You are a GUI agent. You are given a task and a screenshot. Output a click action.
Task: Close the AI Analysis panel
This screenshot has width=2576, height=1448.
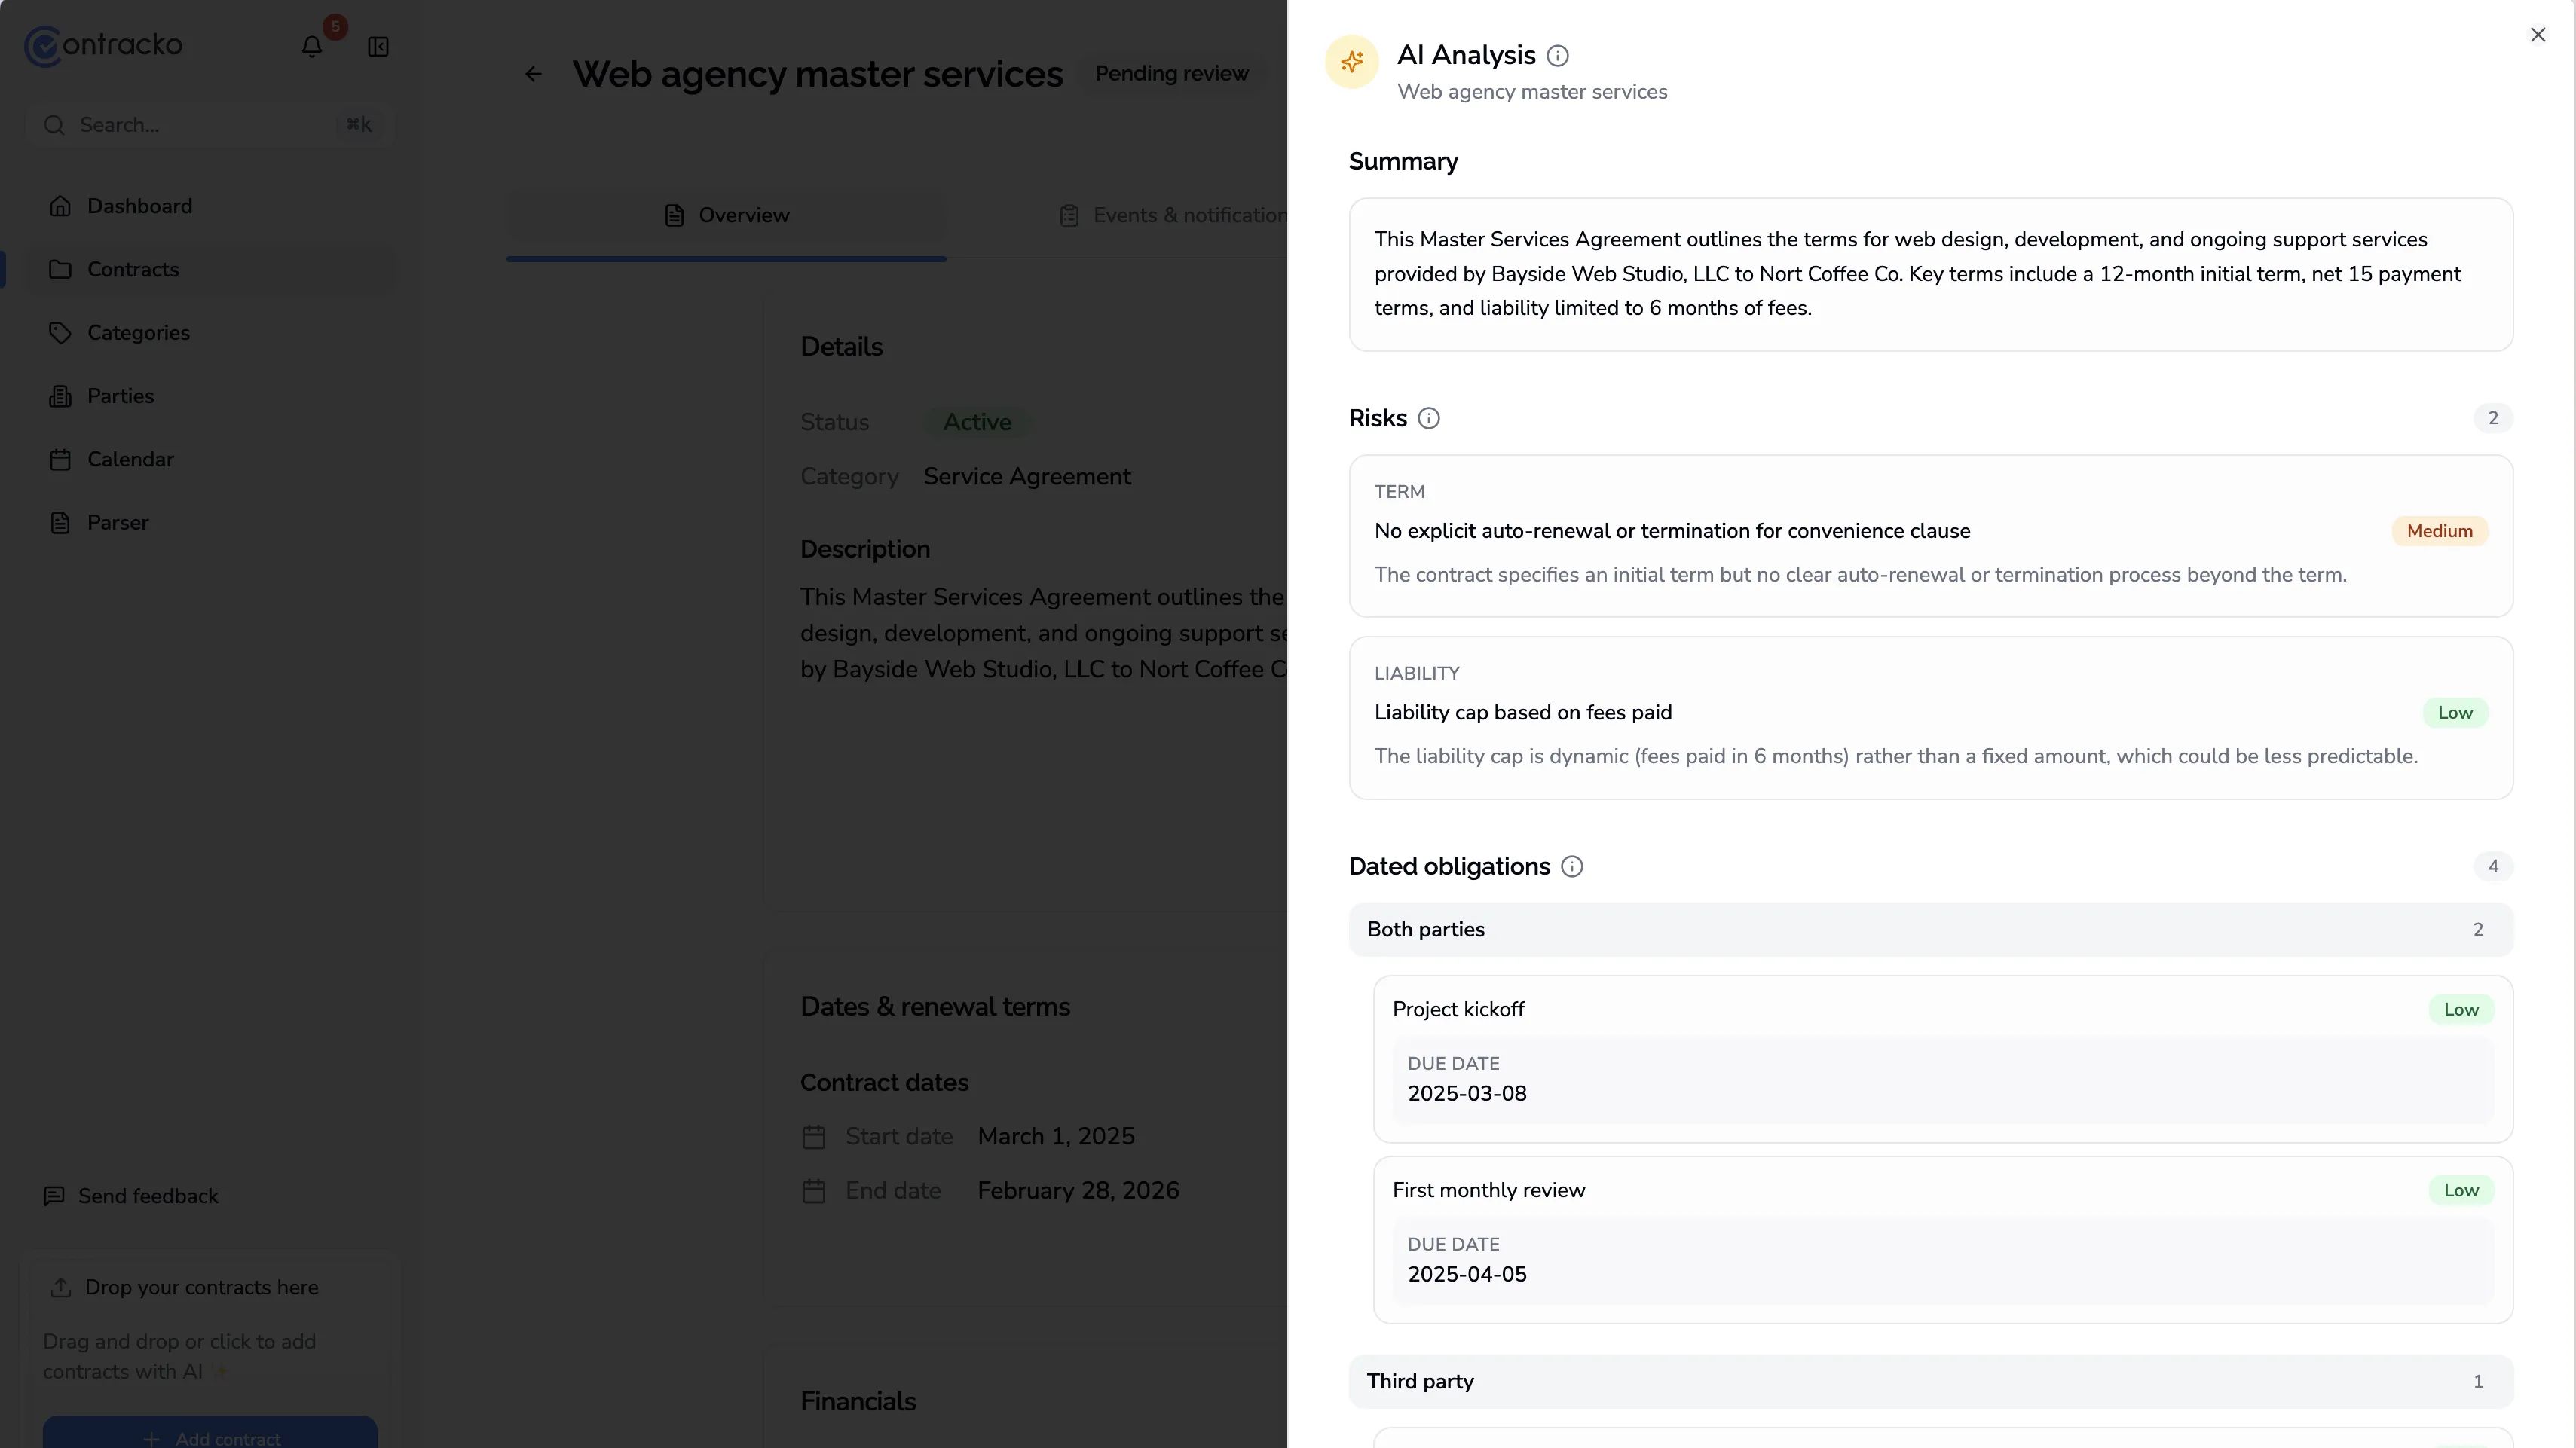[x=2537, y=35]
